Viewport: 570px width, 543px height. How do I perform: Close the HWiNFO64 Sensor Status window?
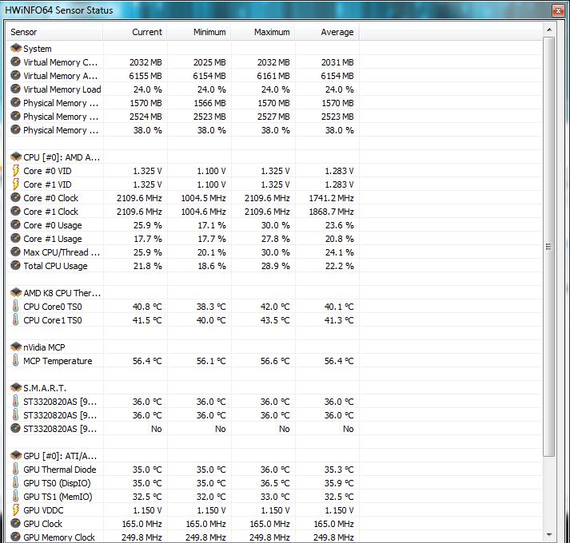coord(558,10)
